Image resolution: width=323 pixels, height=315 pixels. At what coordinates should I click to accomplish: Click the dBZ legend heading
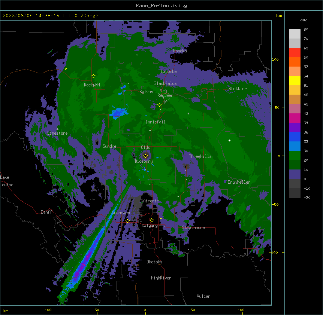[304, 20]
